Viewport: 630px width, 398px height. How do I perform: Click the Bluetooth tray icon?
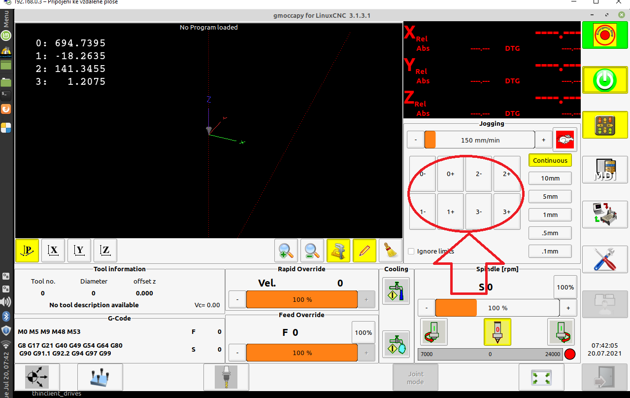pyautogui.click(x=6, y=316)
